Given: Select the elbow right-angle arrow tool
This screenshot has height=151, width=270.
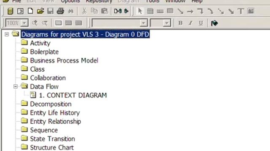Looking at the screenshot, I should [x=200, y=11].
